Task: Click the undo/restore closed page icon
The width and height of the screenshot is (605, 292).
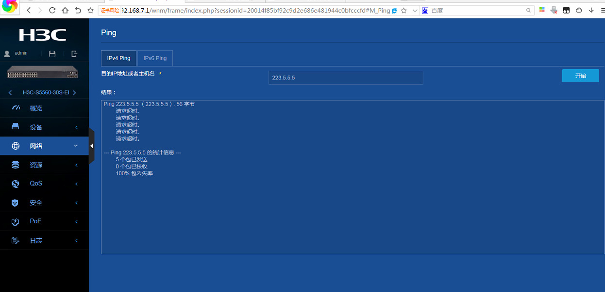Action: [x=78, y=10]
